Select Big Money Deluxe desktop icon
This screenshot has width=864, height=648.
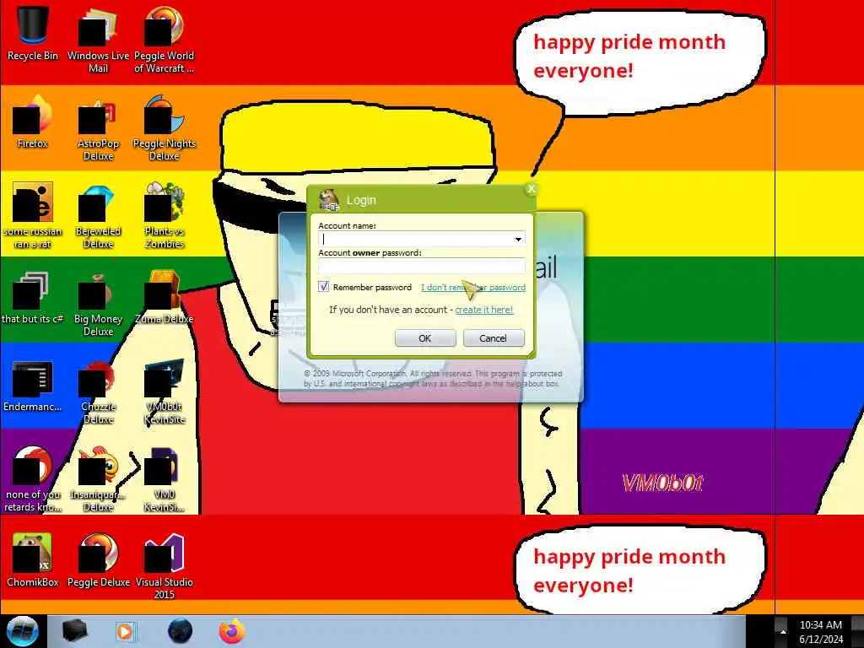(98, 303)
